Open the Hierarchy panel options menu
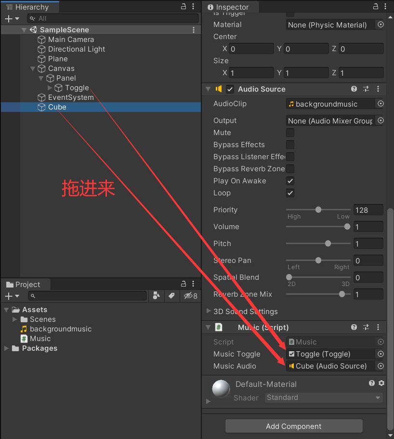The image size is (394, 439). pos(193,7)
